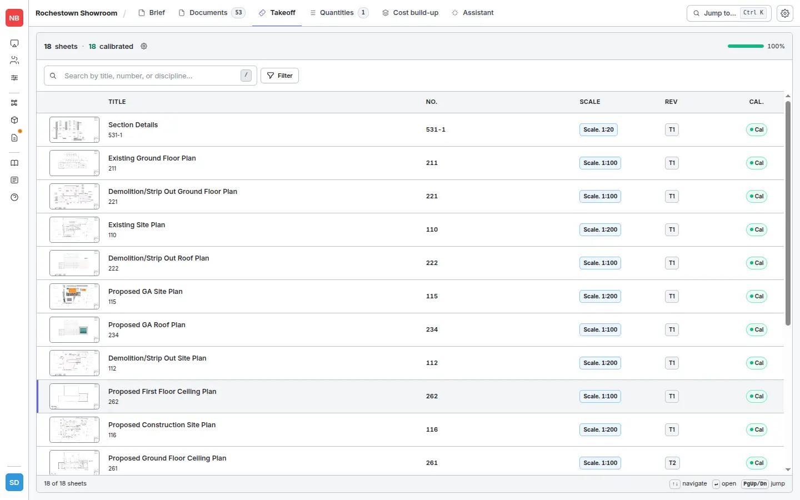Open the Jump to command search
Viewport: 800px width, 500px height.
pos(729,13)
